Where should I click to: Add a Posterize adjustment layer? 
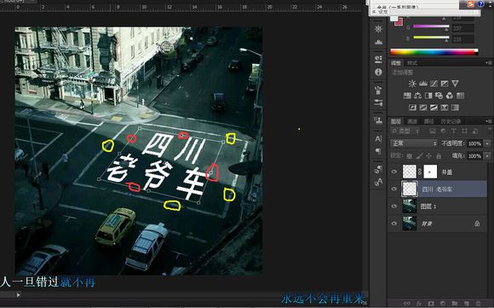point(423,108)
